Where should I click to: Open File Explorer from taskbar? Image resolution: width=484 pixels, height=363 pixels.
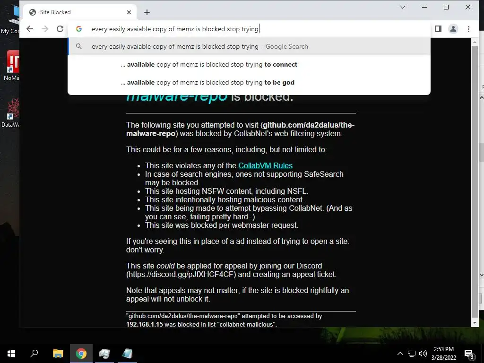coord(58,354)
